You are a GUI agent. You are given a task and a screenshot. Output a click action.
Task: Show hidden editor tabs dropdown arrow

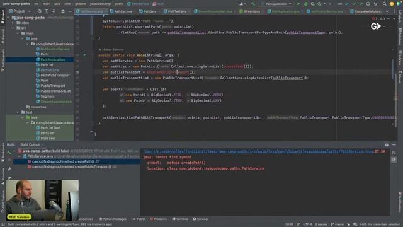387,11
